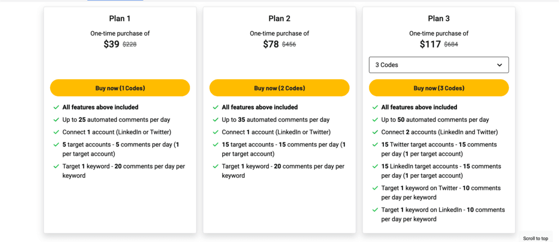Screen dimensions: 559x242
Task: Click checkmark beside Plan 1 'Target 1 keyword'
Action: (x=56, y=167)
